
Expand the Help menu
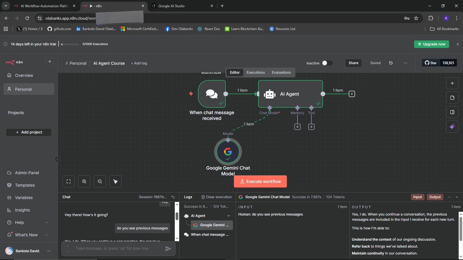coord(28,223)
